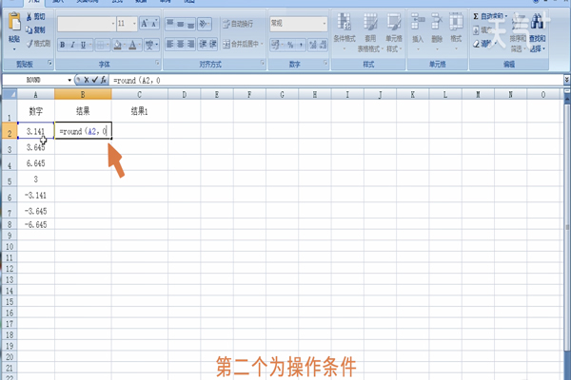The width and height of the screenshot is (571, 380).
Task: Click the phonetic guide (变) icon
Action: click(x=149, y=45)
